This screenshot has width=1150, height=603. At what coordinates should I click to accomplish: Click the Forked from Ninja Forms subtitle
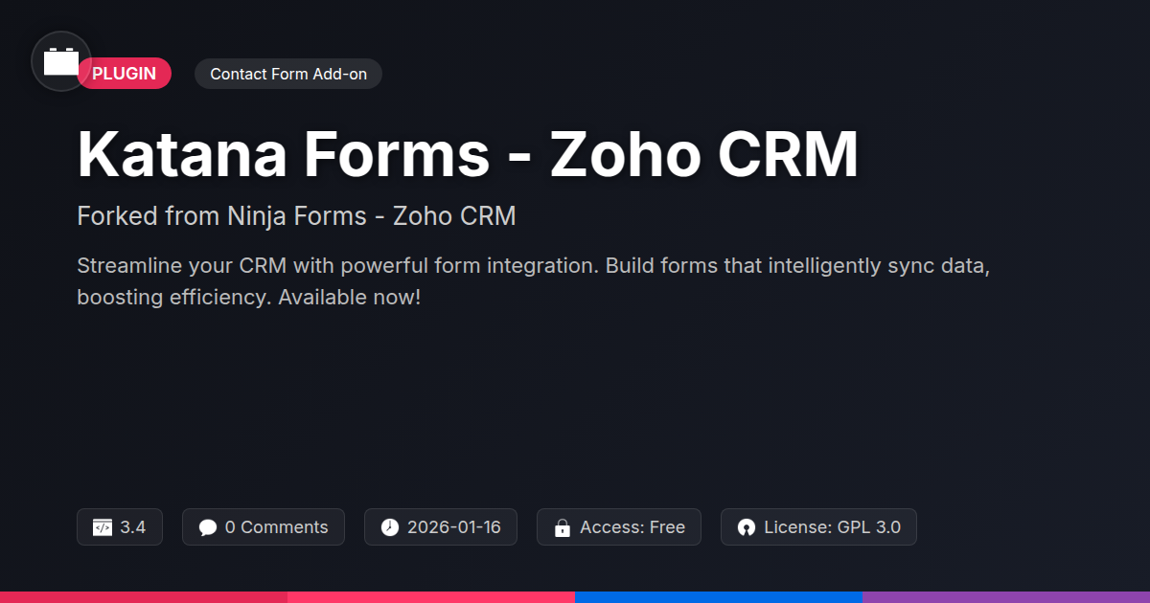pos(296,216)
